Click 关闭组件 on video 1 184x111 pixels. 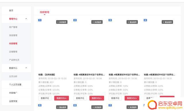[x=62, y=22]
